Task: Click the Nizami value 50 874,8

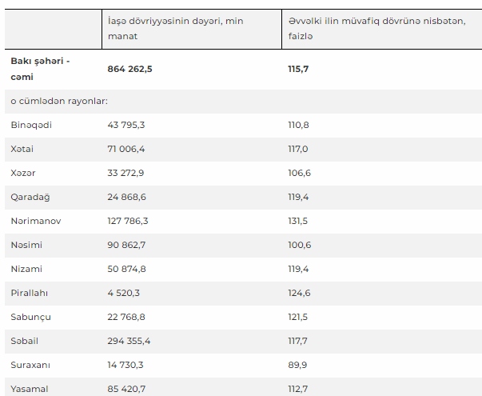Action: pyautogui.click(x=126, y=269)
